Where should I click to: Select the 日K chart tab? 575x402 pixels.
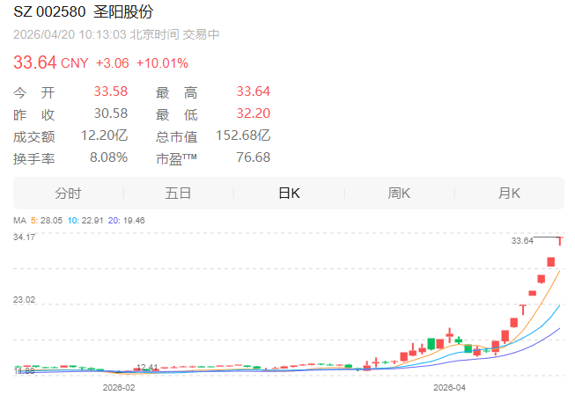pos(289,194)
